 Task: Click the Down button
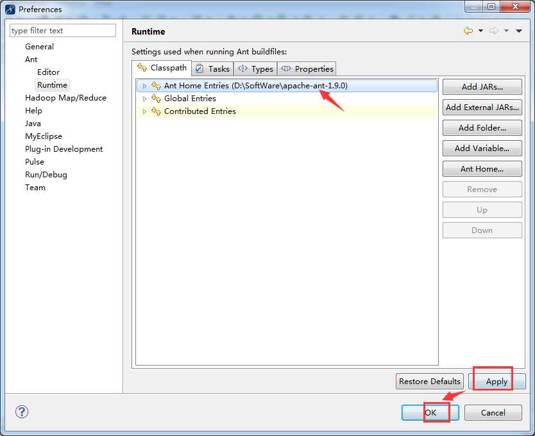[482, 230]
